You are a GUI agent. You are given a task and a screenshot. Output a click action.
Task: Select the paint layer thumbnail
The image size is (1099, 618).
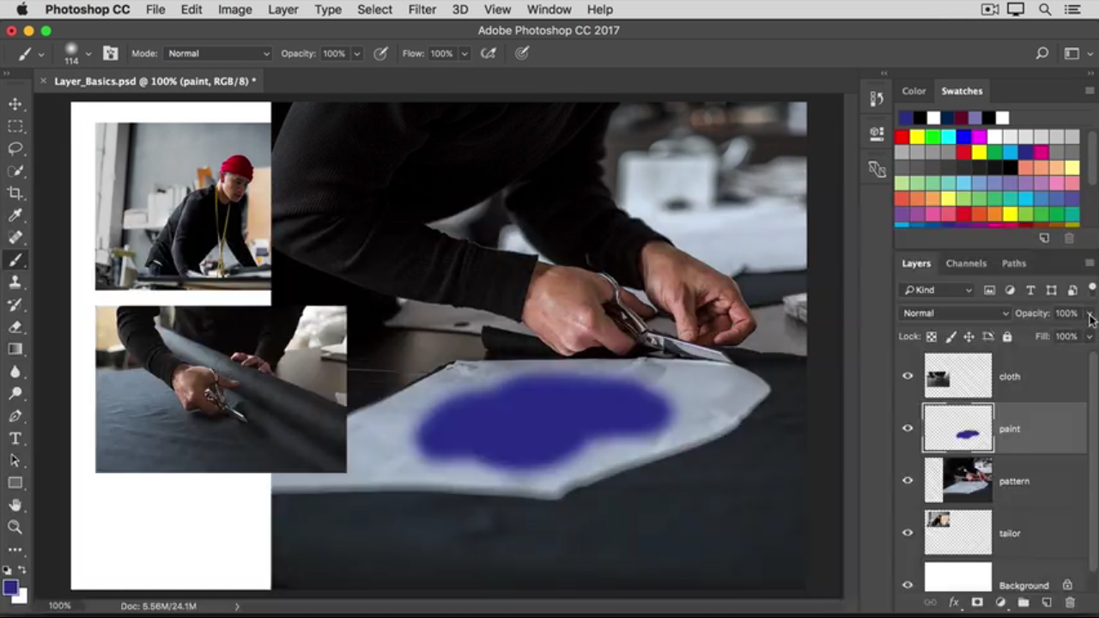(958, 428)
